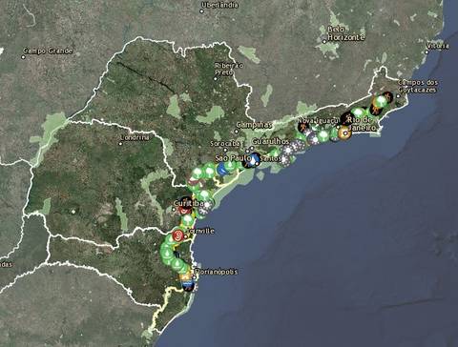This screenshot has height=347, width=458.
Task: Click black-and-blue marker between São Paulo and Santos
Action: click(254, 159)
